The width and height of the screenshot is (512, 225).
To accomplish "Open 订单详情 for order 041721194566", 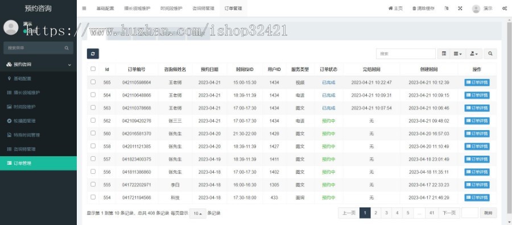I will click(477, 198).
